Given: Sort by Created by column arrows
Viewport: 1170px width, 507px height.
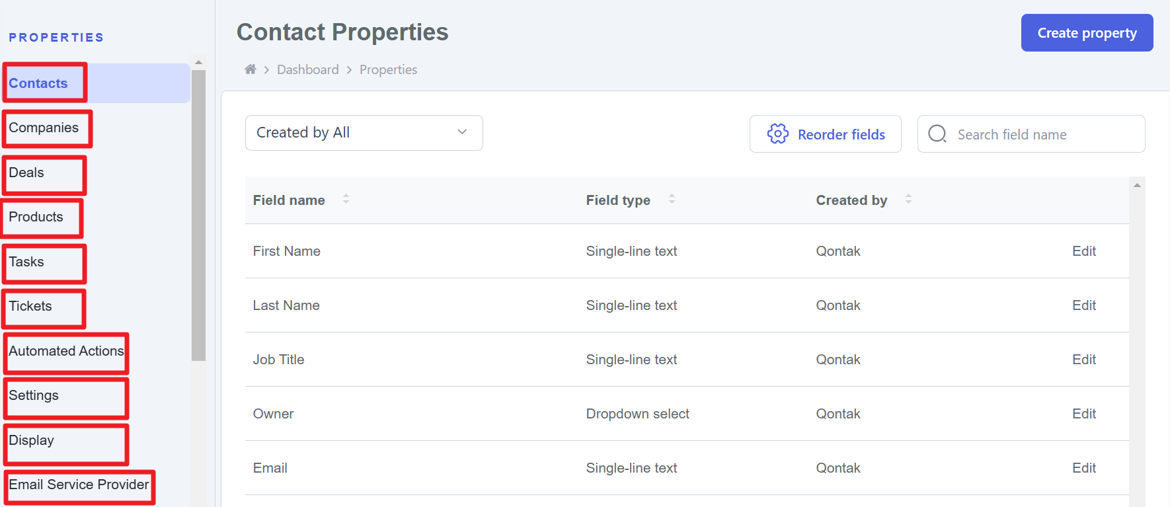Looking at the screenshot, I should pos(908,199).
